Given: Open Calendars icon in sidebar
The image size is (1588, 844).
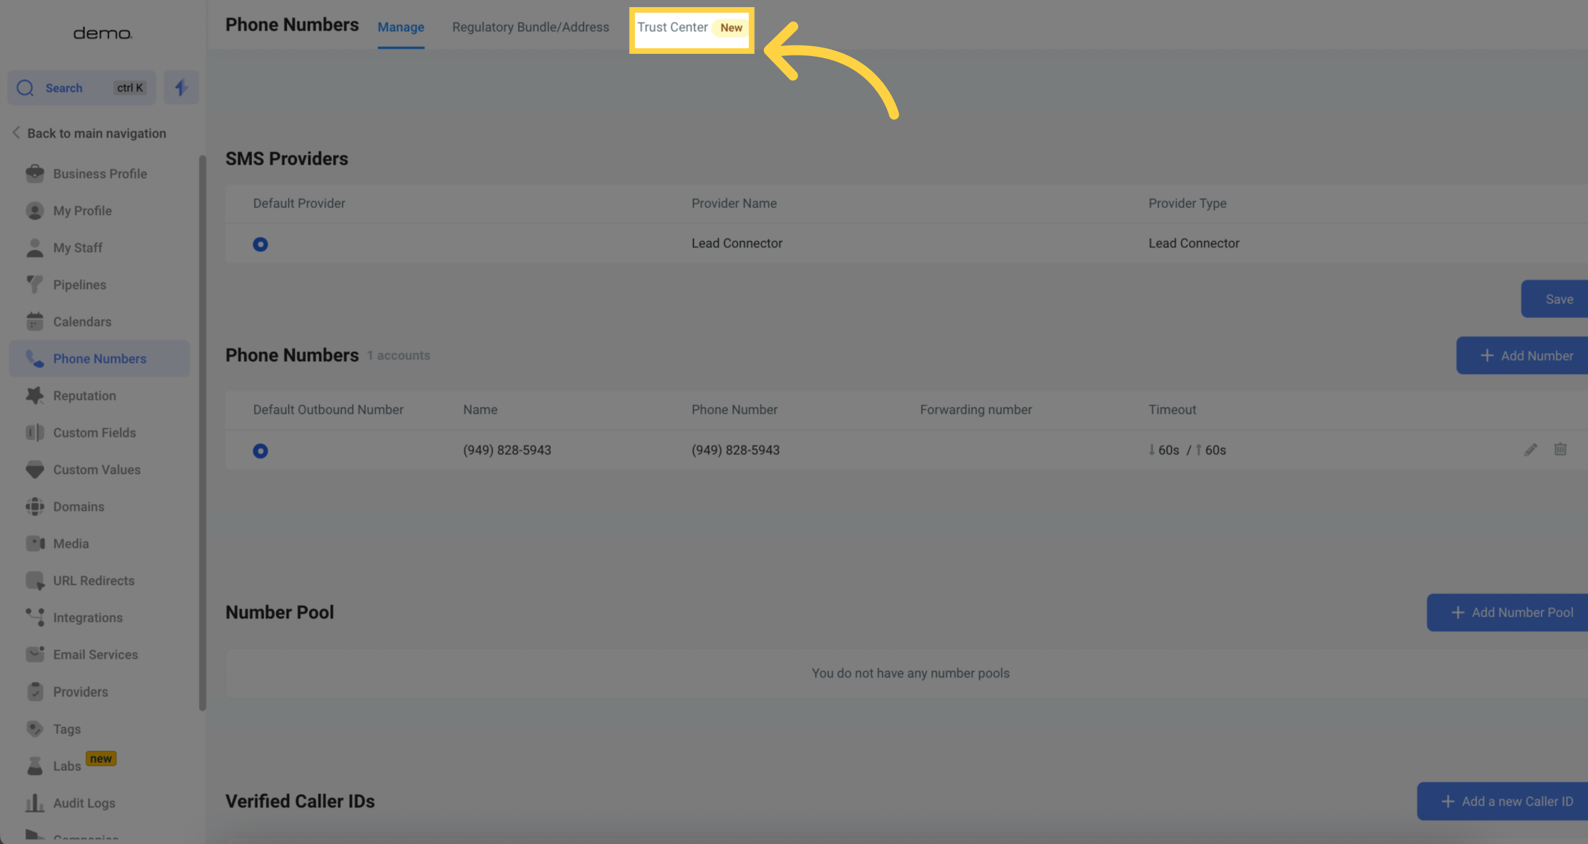Looking at the screenshot, I should tap(35, 322).
